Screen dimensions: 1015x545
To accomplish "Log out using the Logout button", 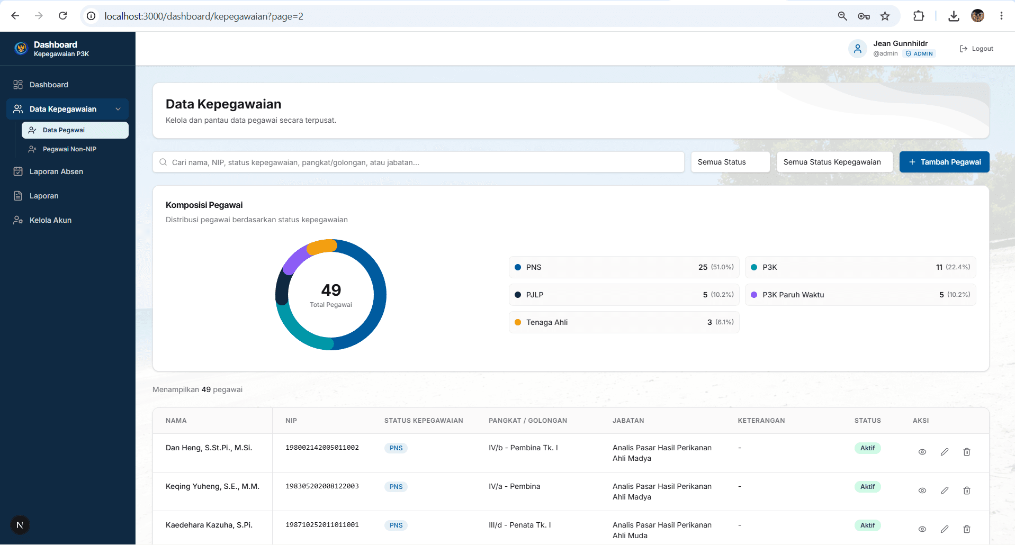I will (x=976, y=49).
